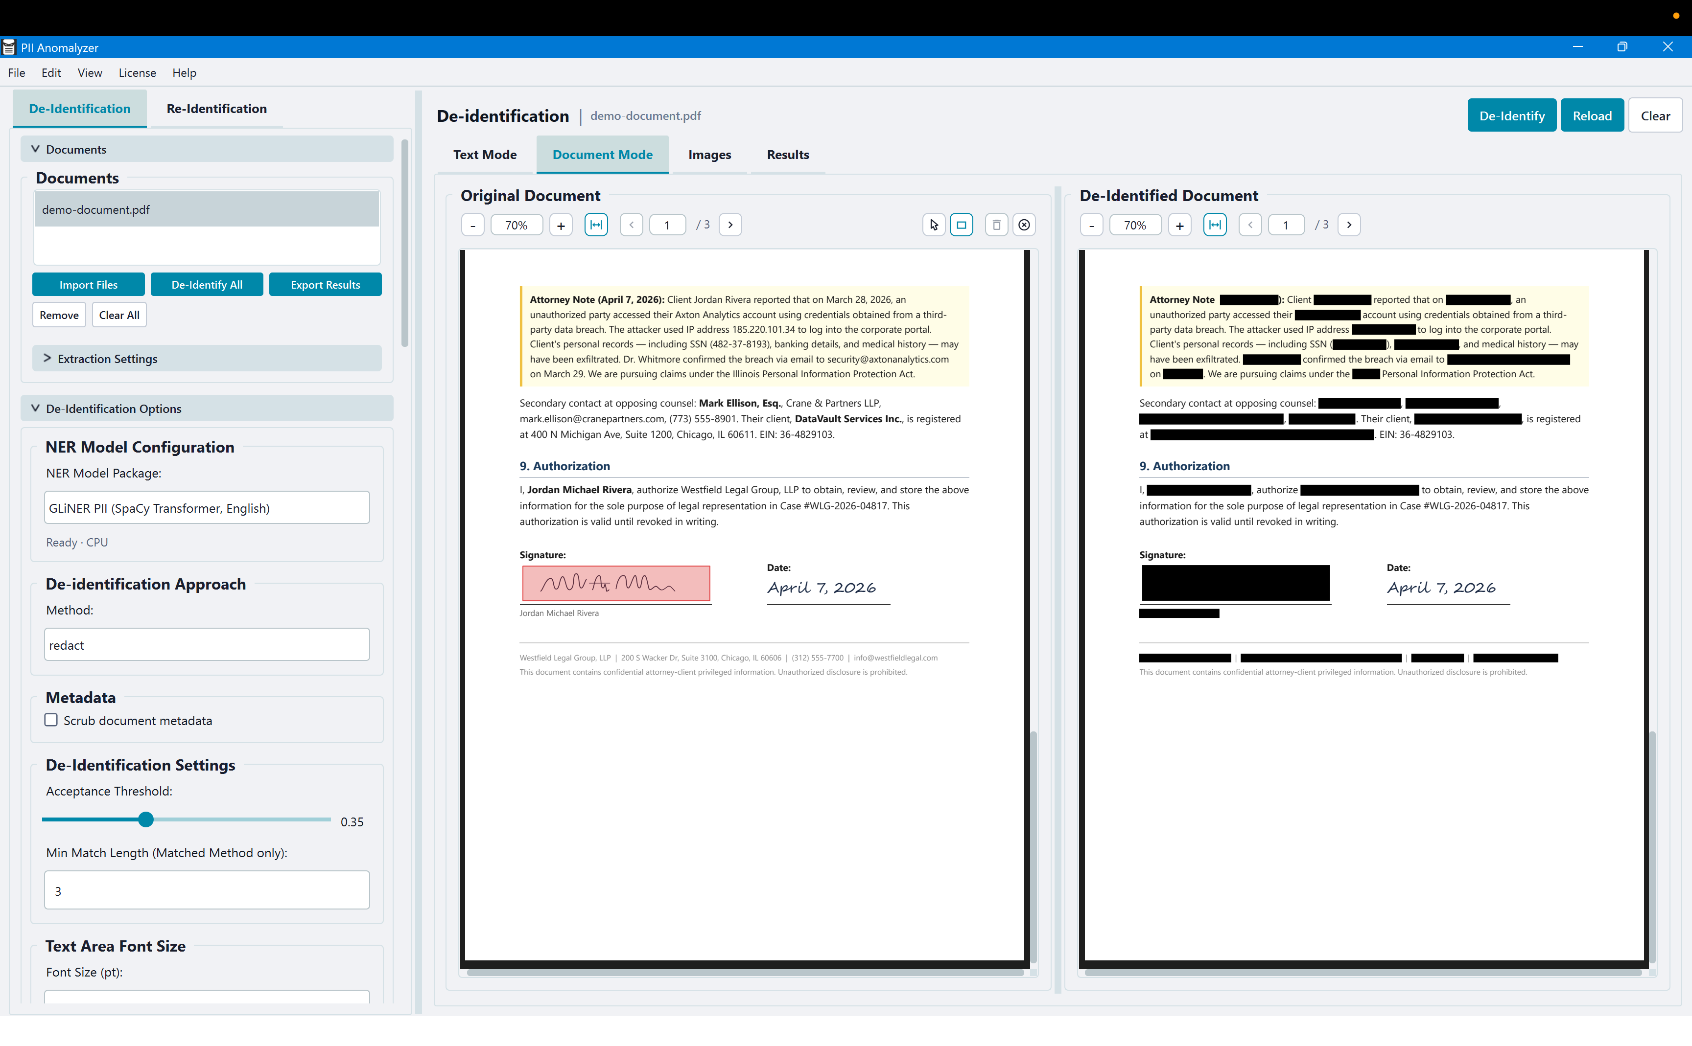Adjust the Acceptance Threshold slider

146,819
